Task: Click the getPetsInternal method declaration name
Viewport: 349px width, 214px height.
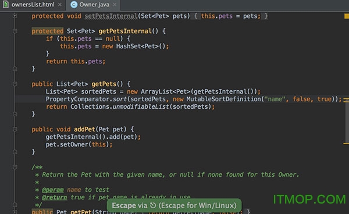Action: click(x=125, y=31)
